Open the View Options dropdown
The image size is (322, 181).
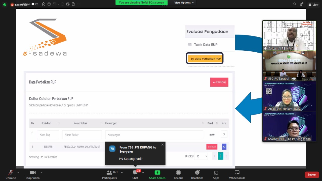[184, 3]
